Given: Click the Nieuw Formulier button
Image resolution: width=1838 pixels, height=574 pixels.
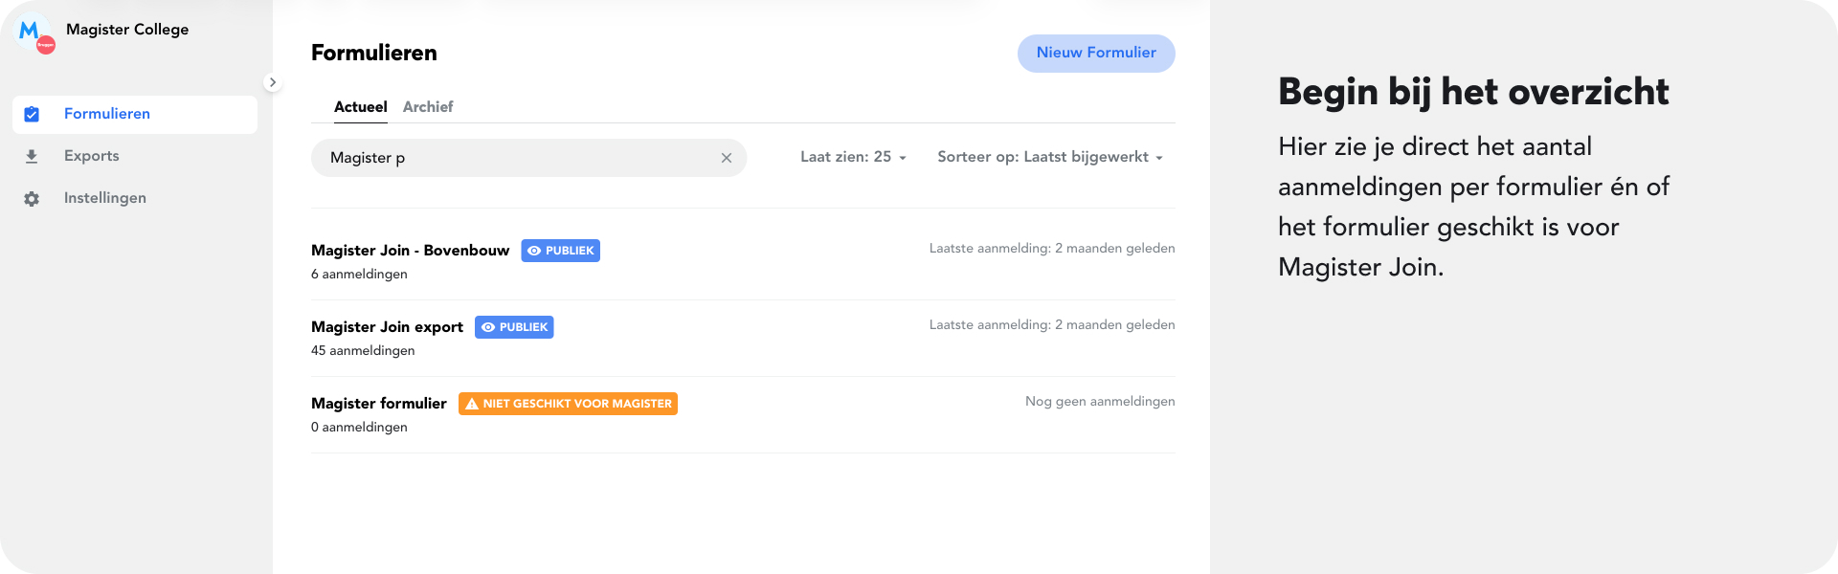Looking at the screenshot, I should (1096, 54).
